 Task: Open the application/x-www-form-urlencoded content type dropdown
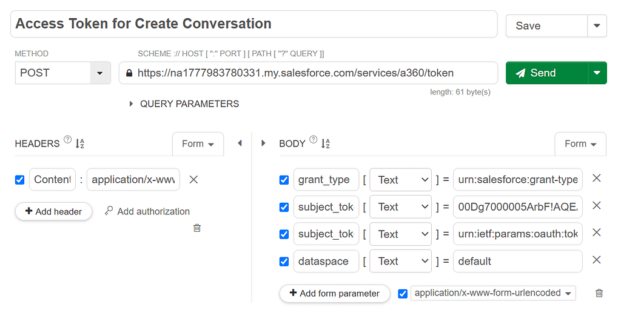click(493, 293)
